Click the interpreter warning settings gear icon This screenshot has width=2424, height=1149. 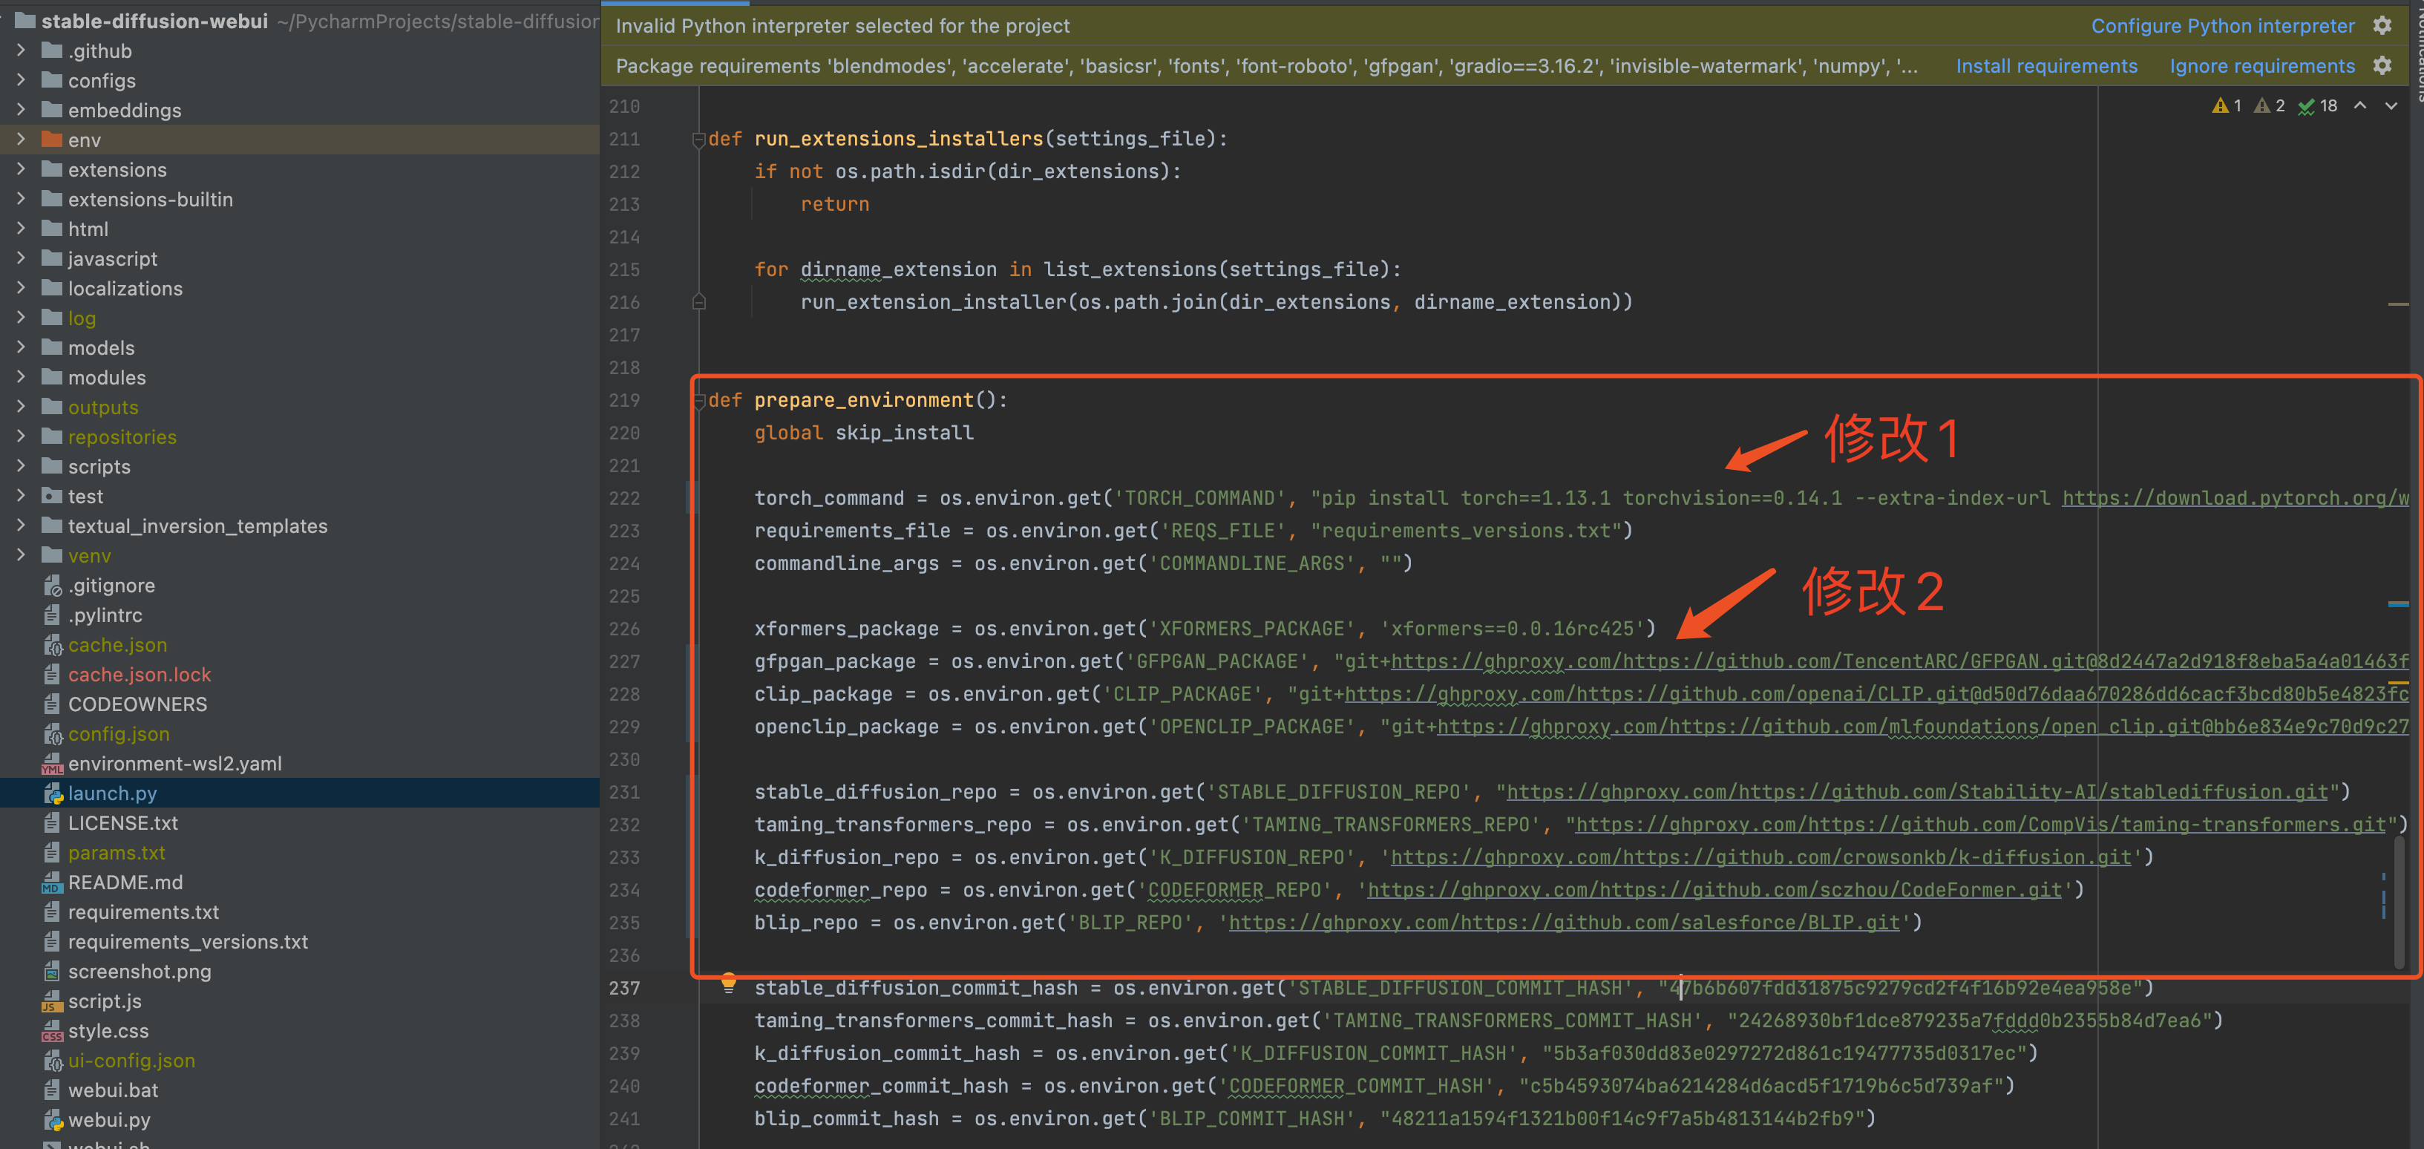[x=2382, y=25]
